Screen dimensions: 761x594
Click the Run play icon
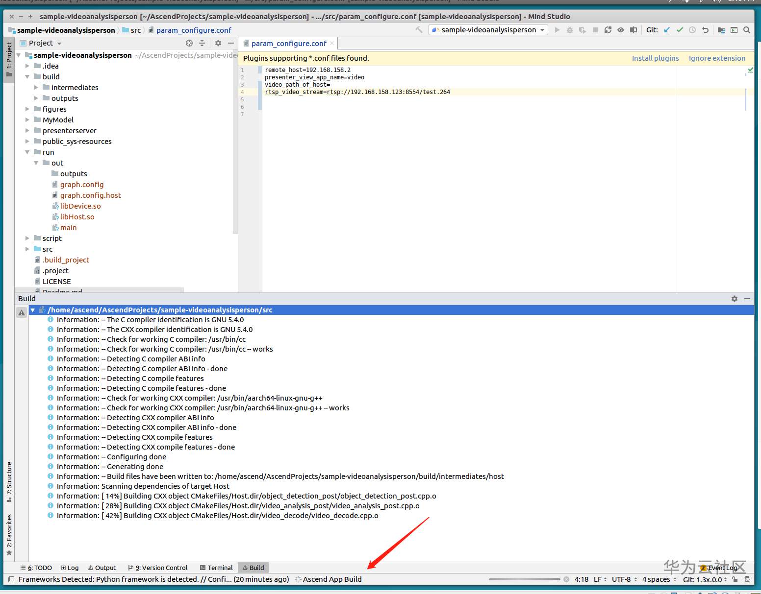557,30
